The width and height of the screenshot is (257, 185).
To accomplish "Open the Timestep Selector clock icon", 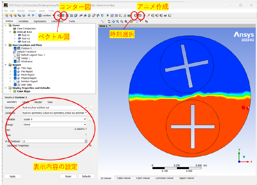I will [135, 15].
